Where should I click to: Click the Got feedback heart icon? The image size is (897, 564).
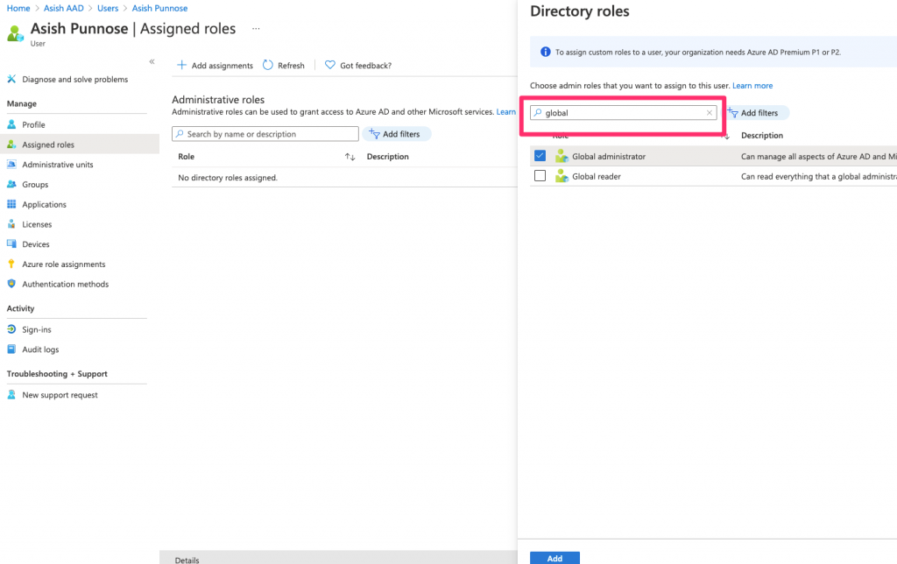pos(330,65)
